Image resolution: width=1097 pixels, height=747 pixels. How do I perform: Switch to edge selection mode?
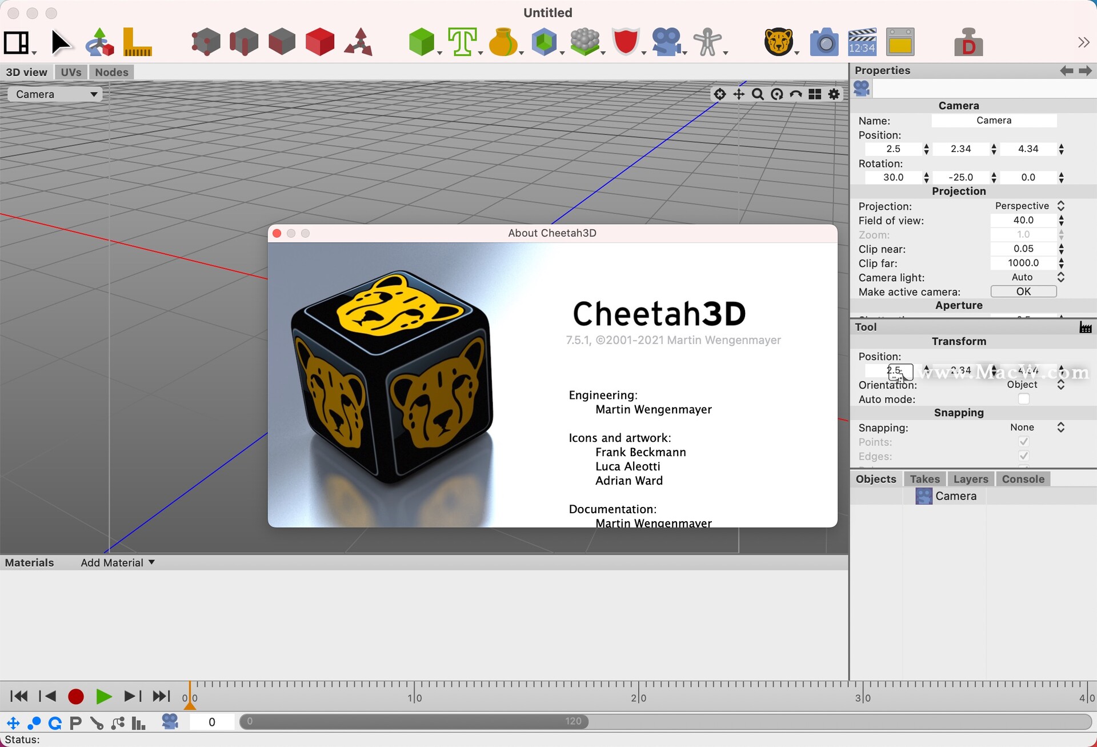click(x=244, y=42)
